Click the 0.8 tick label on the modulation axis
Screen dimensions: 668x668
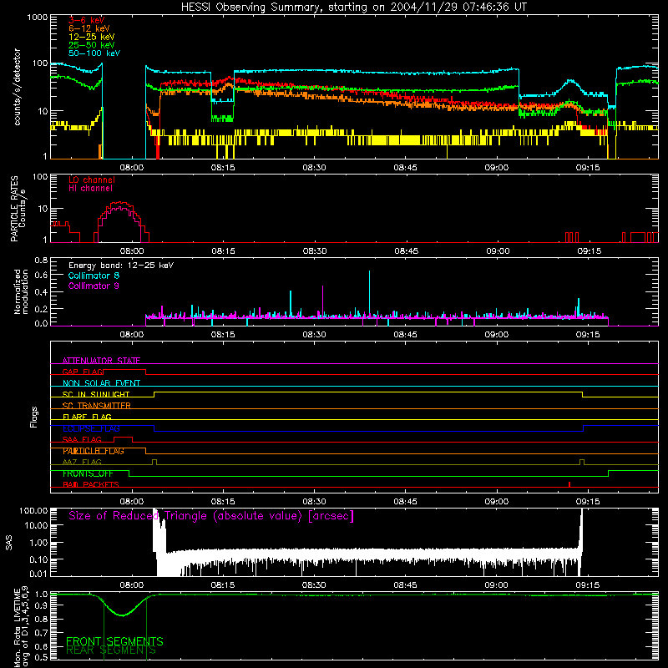[41, 260]
